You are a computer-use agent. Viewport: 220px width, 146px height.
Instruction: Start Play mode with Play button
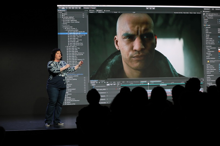[x=147, y=8]
